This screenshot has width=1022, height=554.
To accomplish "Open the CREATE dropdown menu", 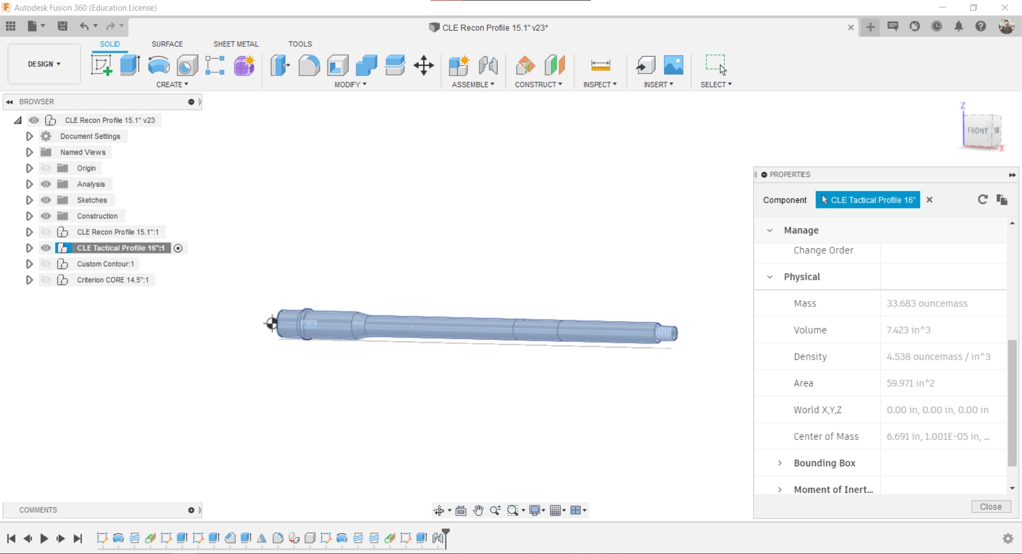I will (172, 85).
